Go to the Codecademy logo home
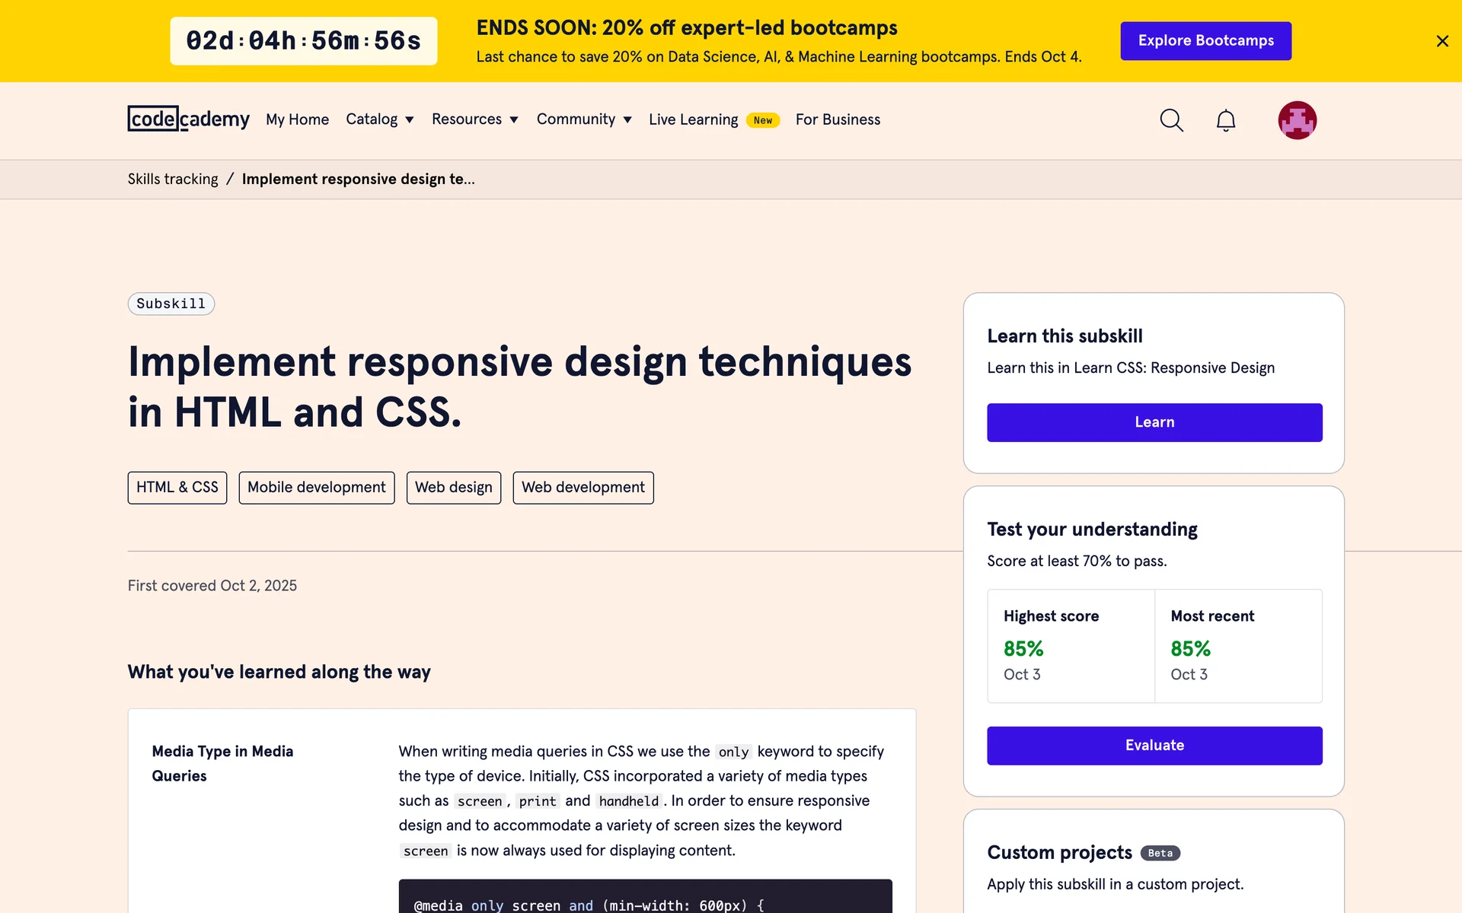This screenshot has height=913, width=1462. coord(188,119)
